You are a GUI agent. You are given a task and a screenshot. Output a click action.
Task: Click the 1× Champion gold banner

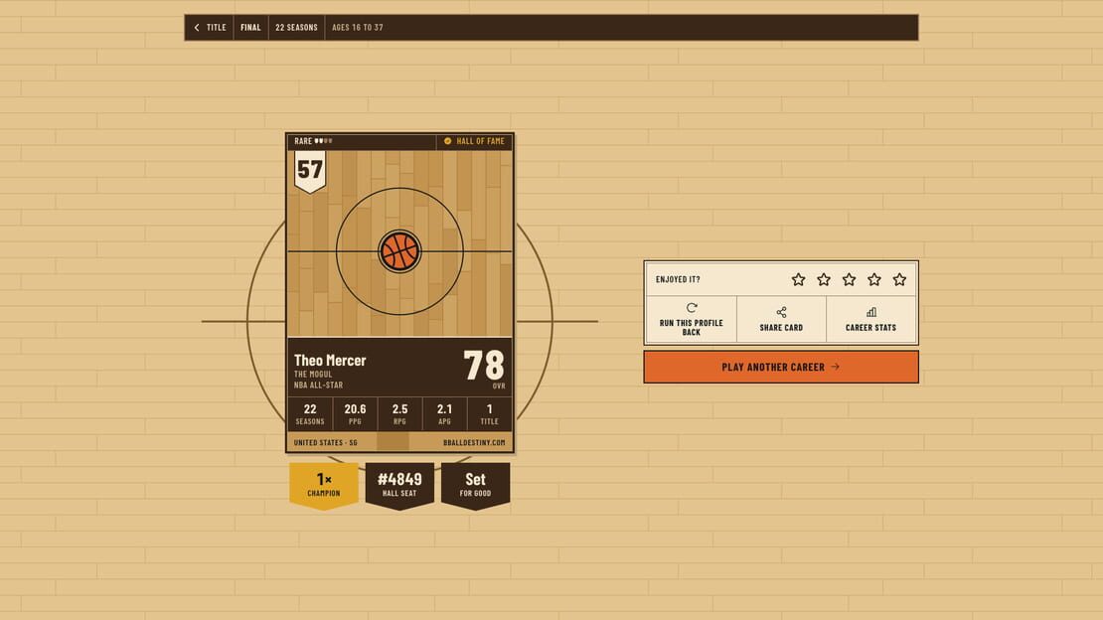pos(324,486)
